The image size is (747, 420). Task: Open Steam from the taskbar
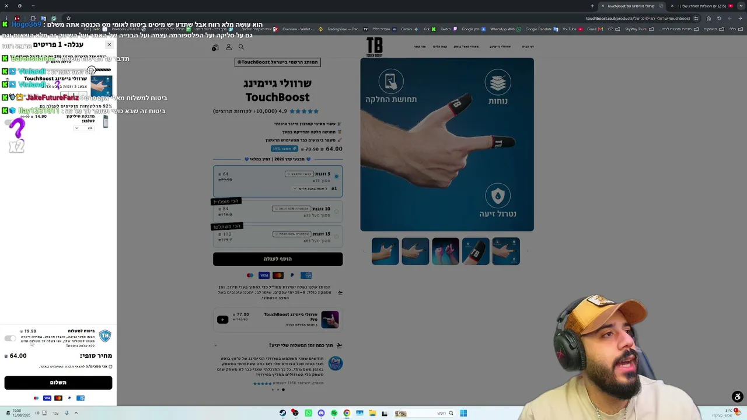(283, 413)
